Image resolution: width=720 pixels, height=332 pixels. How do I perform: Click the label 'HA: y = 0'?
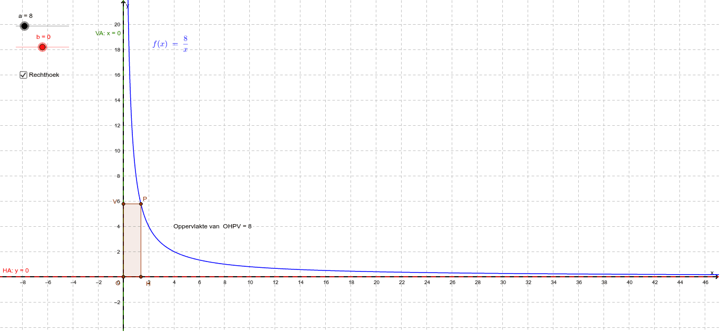16,270
